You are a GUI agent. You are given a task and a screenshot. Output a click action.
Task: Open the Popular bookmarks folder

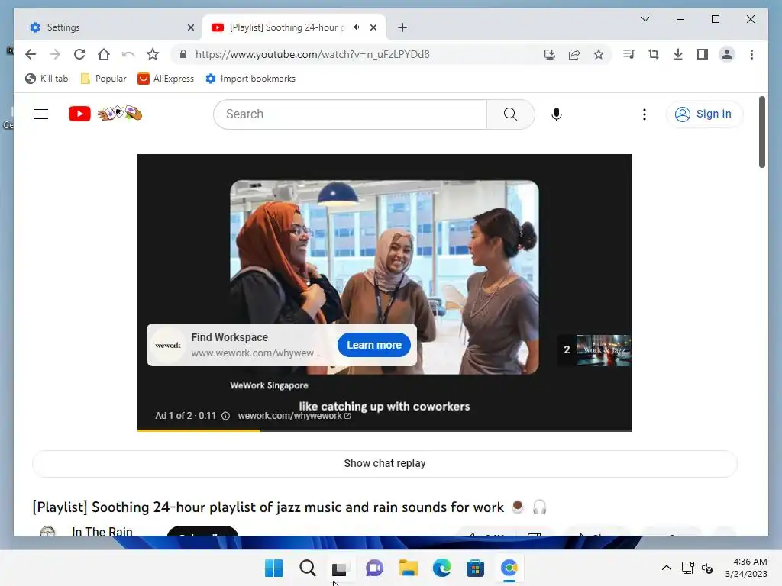pos(104,79)
